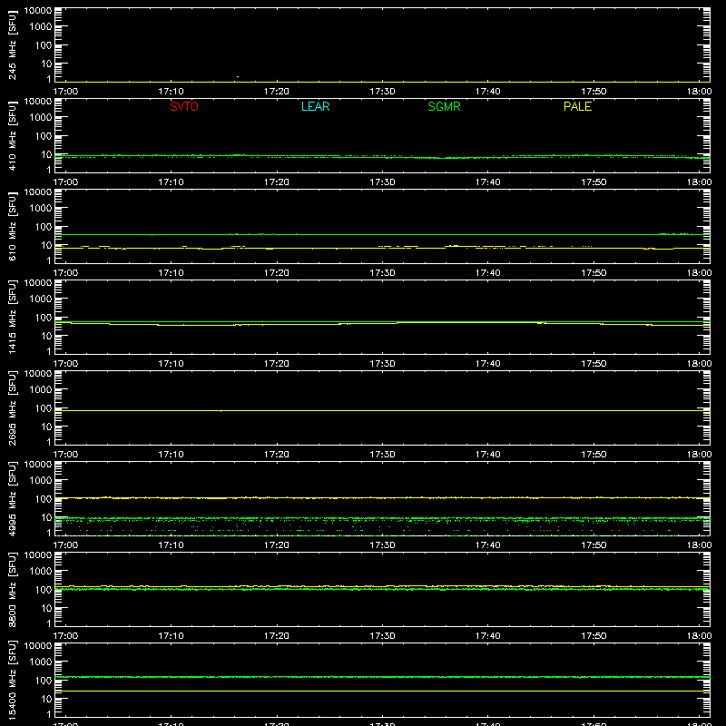This screenshot has width=726, height=726.
Task: Click the 17:30 tick label under 245 MHz panel
Action: 382,92
